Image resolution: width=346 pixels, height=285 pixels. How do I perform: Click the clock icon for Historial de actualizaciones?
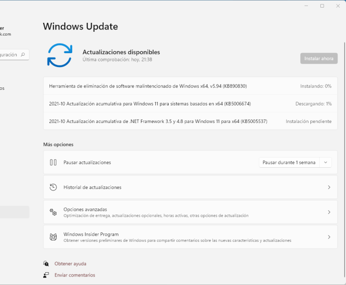(53, 187)
